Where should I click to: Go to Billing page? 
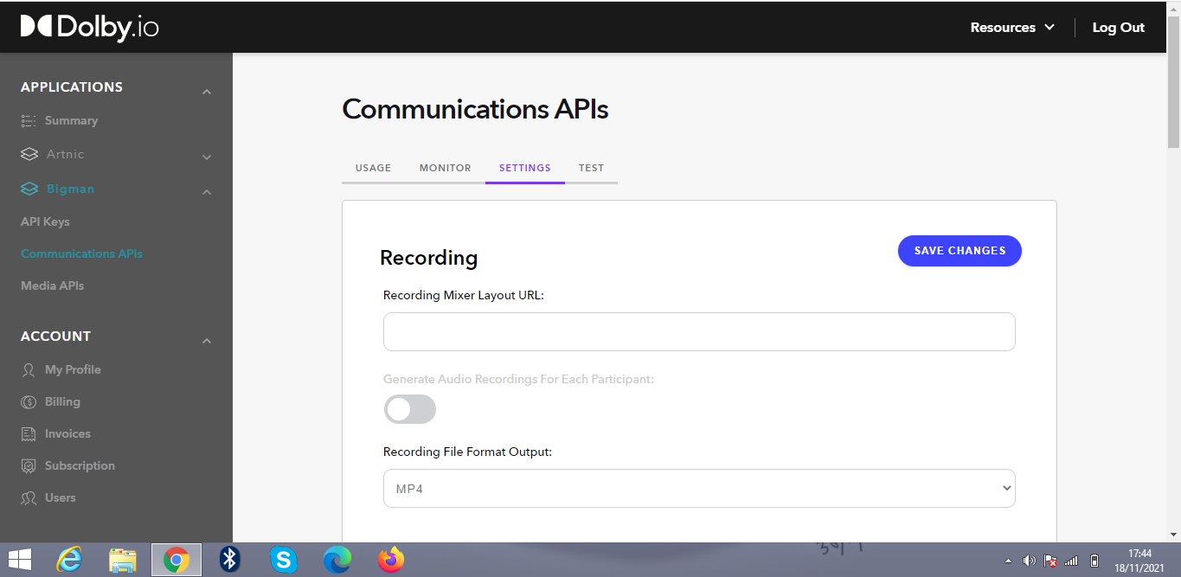[x=62, y=401]
